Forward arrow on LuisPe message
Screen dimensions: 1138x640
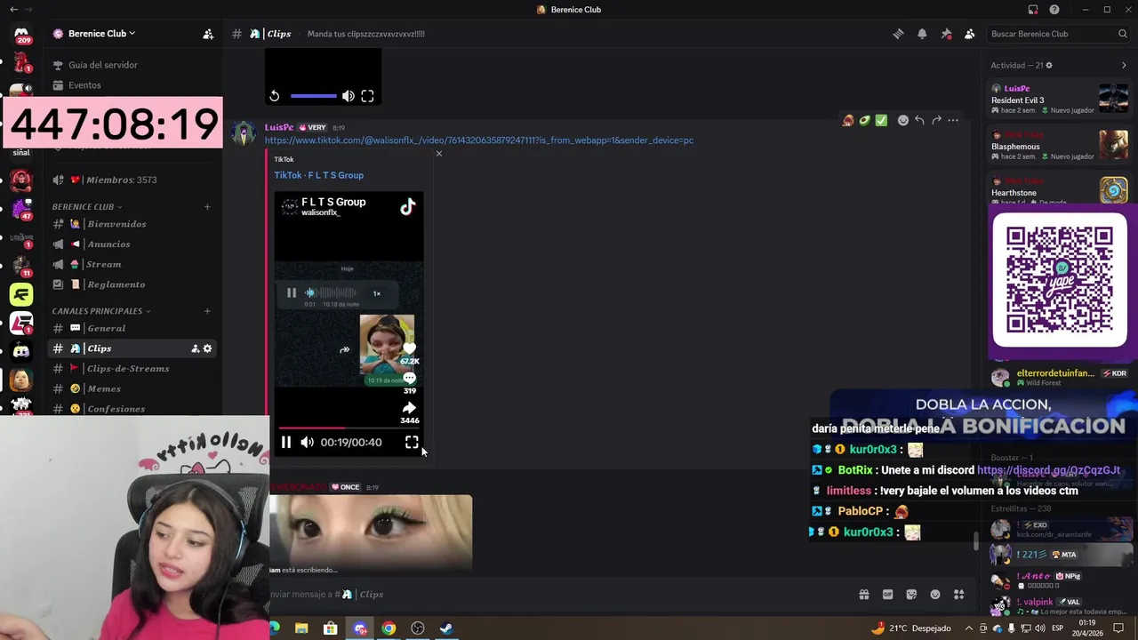[x=936, y=120]
